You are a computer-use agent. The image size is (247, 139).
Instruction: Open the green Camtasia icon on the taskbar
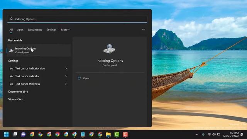pyautogui.click(x=117, y=134)
